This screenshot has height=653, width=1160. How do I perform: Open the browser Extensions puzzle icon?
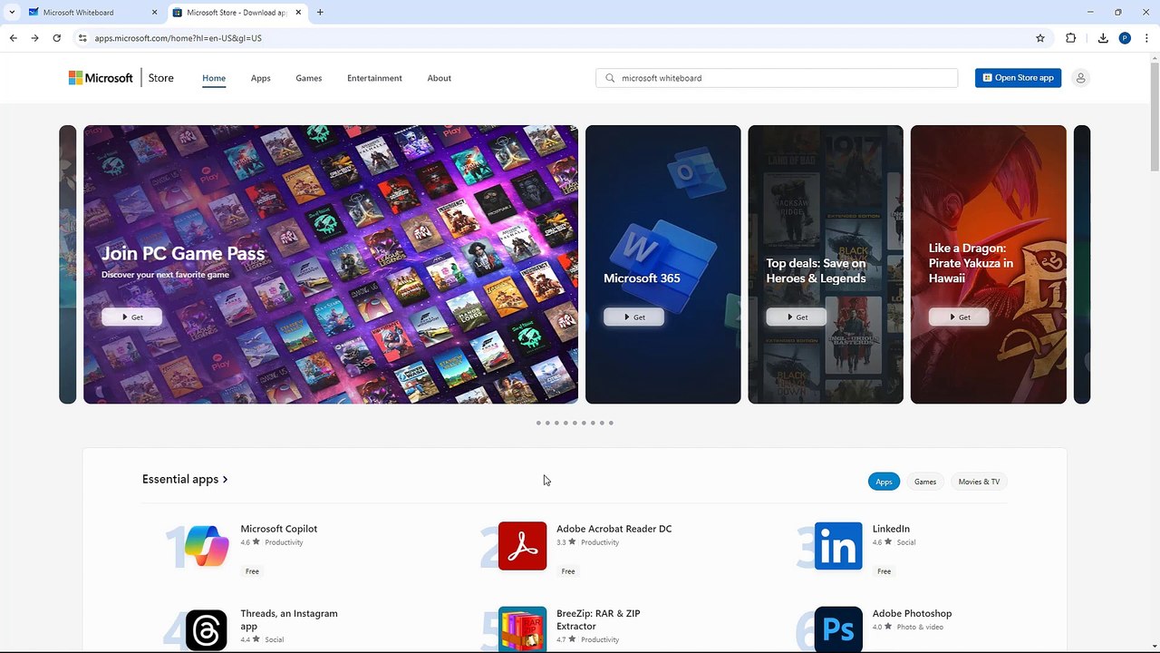1070,38
